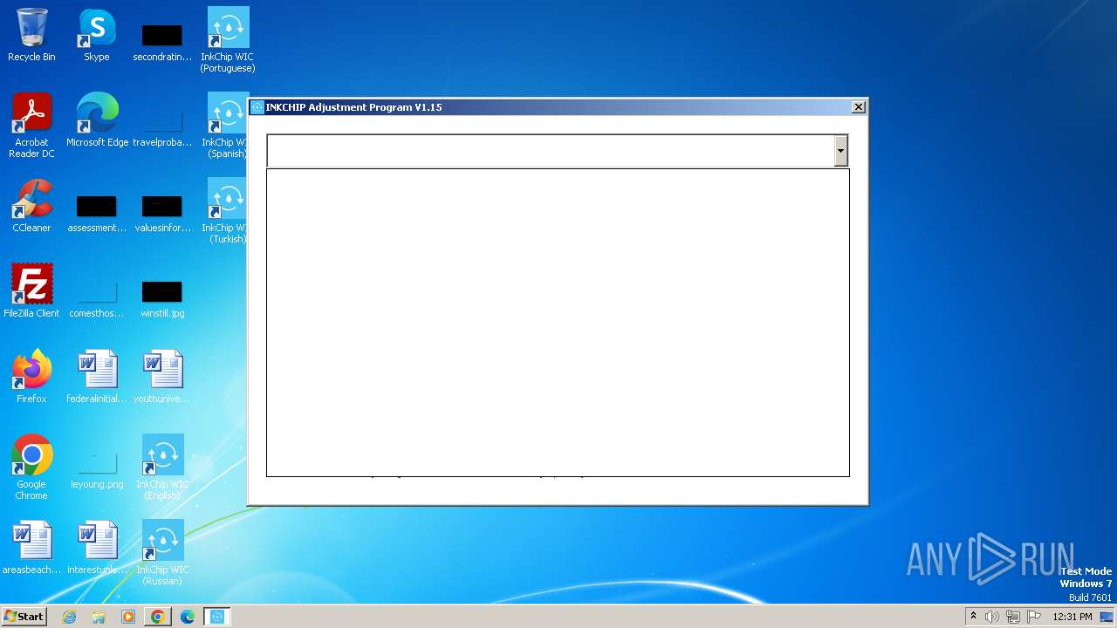Select InkChip WIC (English) shortcut
The height and width of the screenshot is (628, 1117).
pos(162,468)
